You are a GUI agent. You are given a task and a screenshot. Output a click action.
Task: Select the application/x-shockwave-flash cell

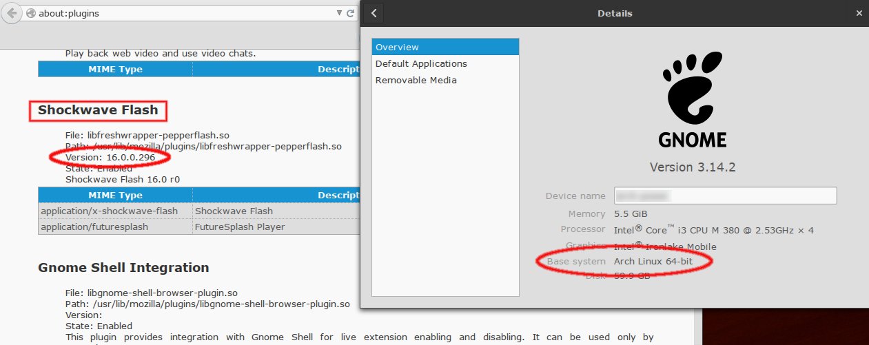[110, 211]
